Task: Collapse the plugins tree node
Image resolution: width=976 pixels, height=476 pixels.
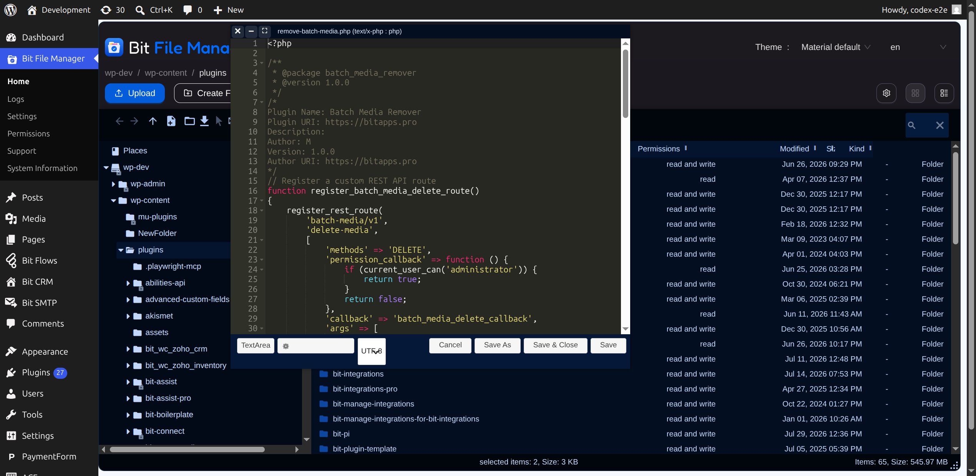Action: (121, 250)
